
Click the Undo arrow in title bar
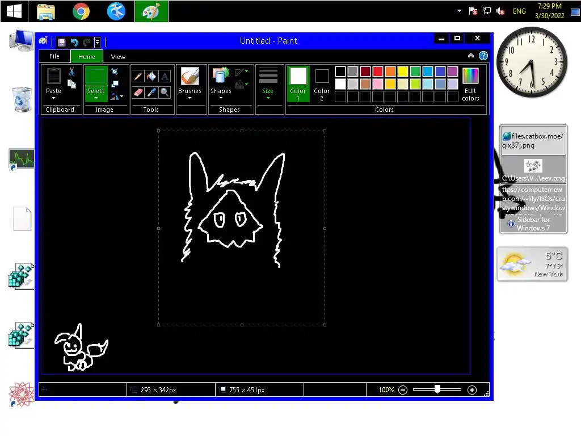[x=74, y=42]
